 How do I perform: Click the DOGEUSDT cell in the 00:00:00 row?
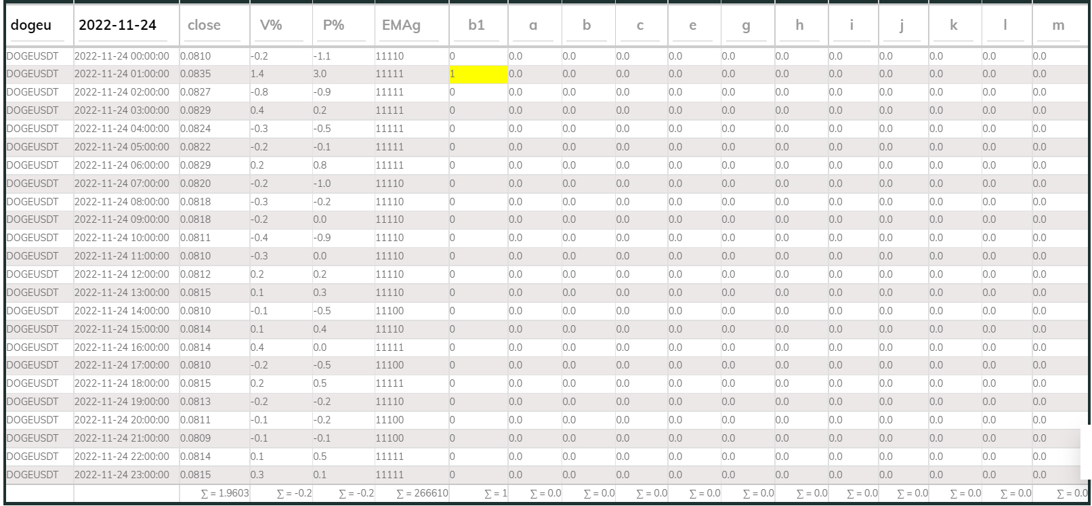(33, 56)
